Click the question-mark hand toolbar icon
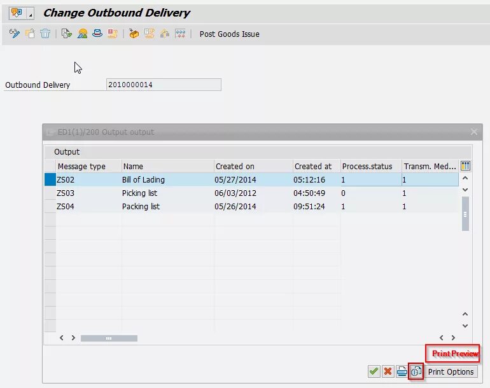490x388 pixels. [x=150, y=34]
